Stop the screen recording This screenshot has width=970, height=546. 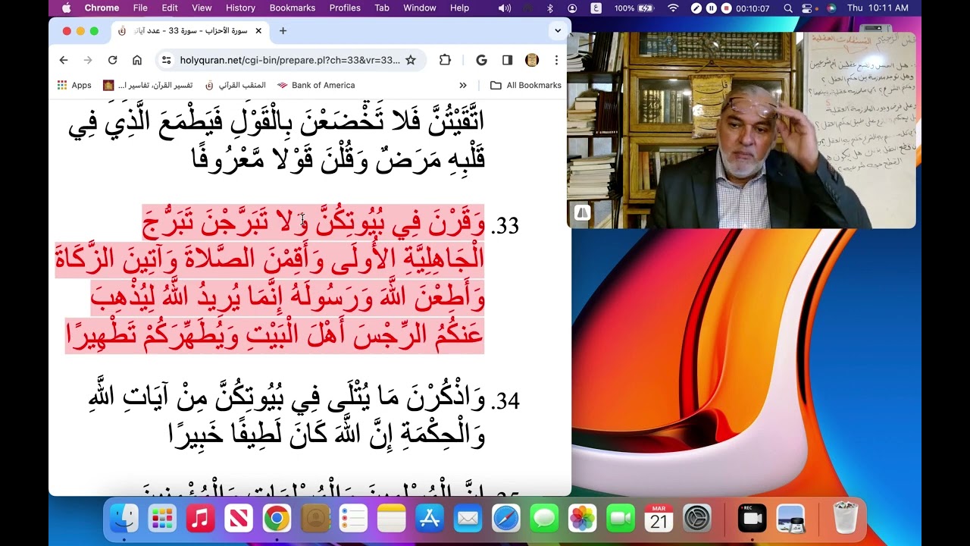coord(726,8)
